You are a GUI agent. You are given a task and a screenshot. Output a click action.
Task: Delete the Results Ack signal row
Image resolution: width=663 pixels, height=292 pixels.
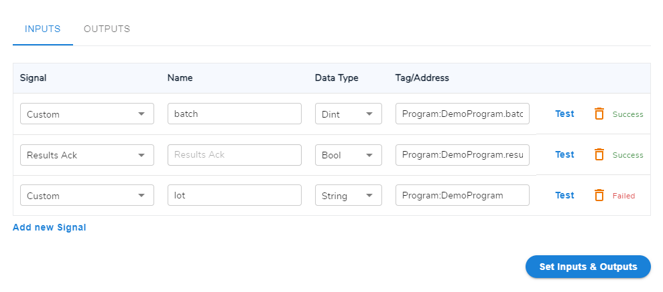pos(599,154)
